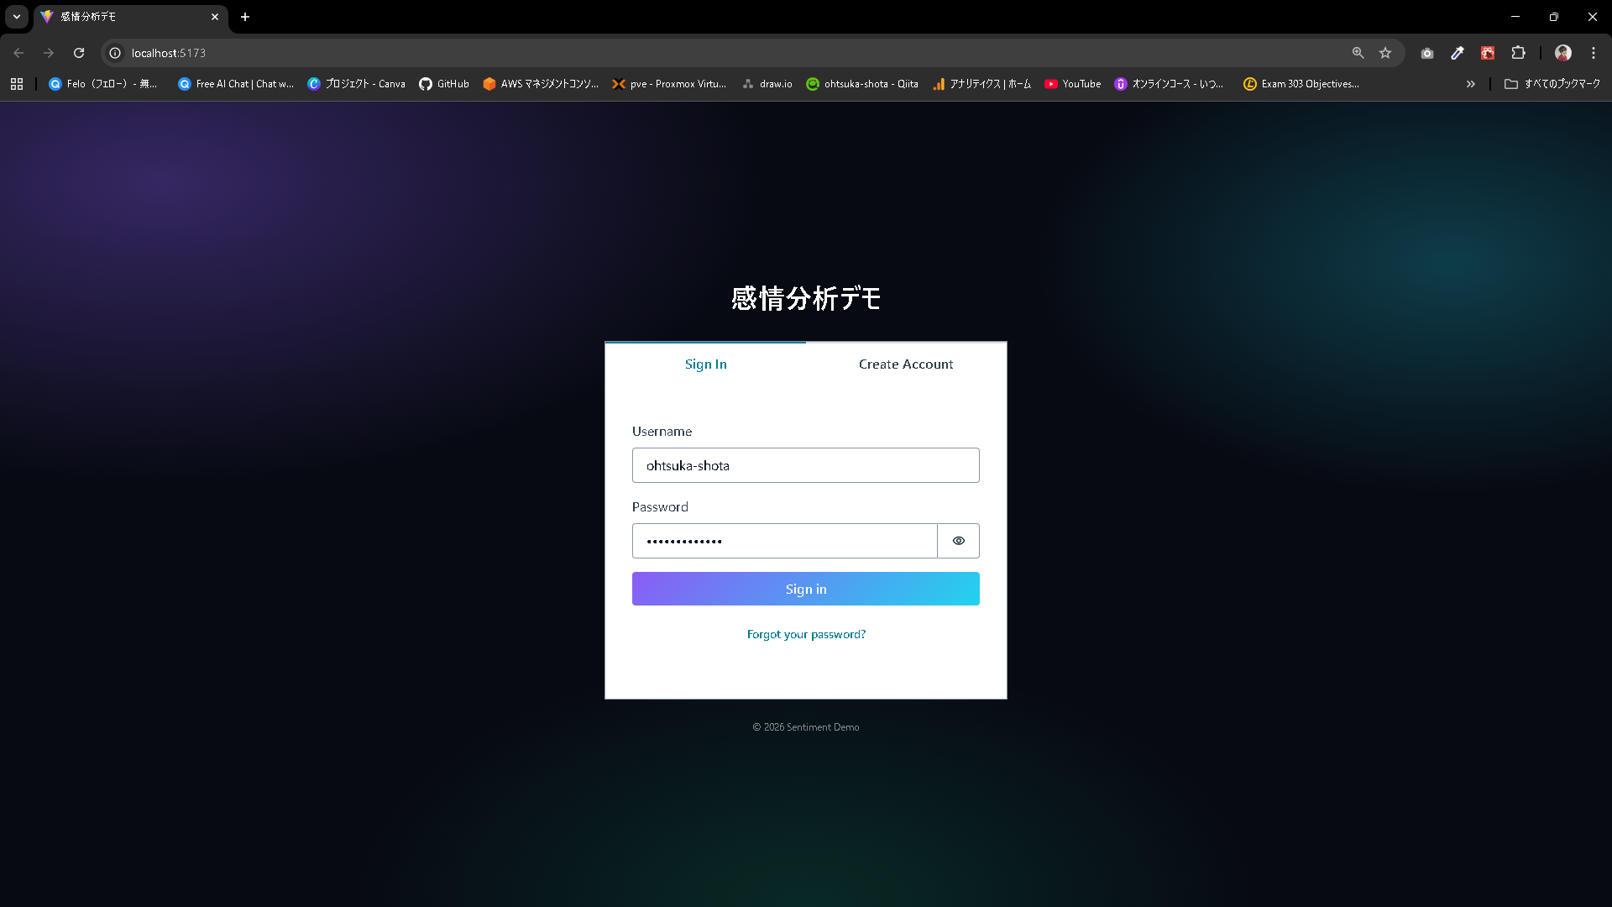View the site information icon
The height and width of the screenshot is (907, 1612).
[x=115, y=53]
